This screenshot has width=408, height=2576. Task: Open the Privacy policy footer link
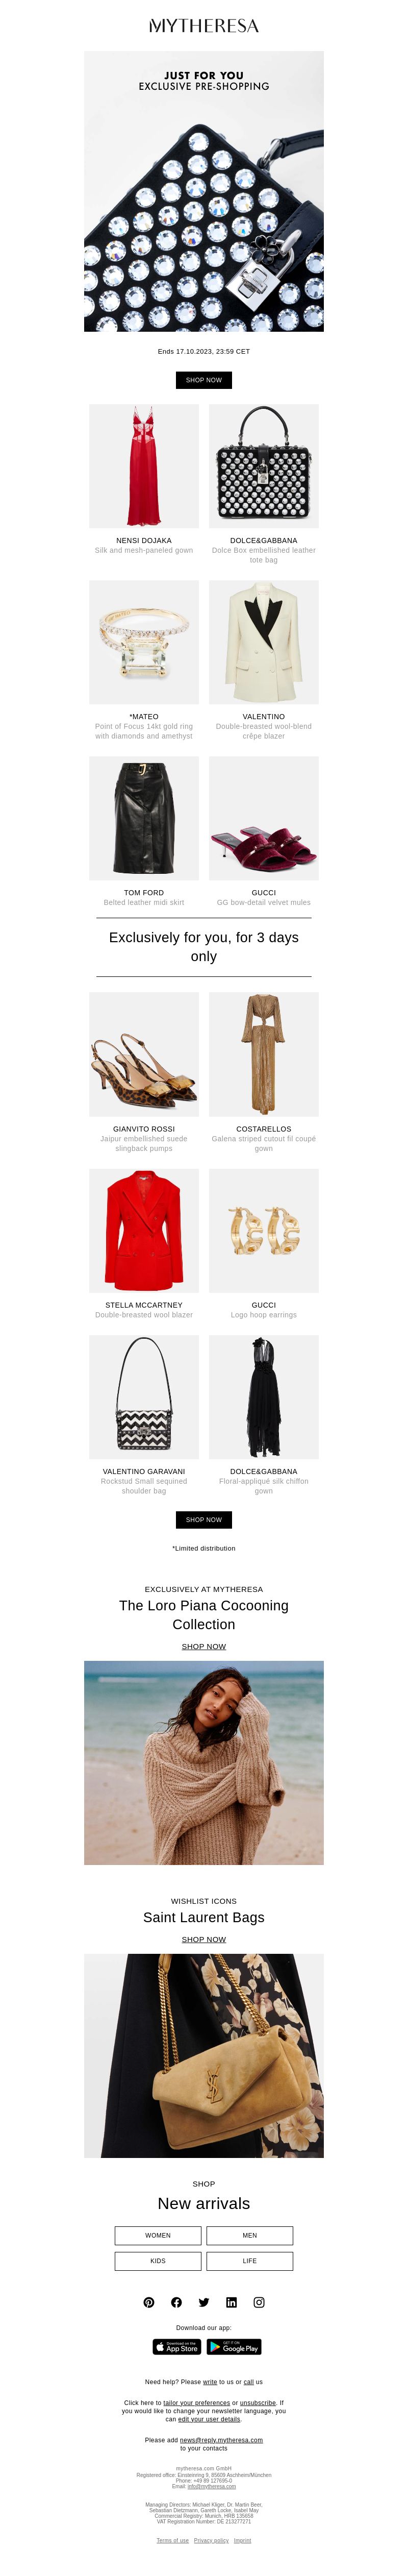(211, 2540)
